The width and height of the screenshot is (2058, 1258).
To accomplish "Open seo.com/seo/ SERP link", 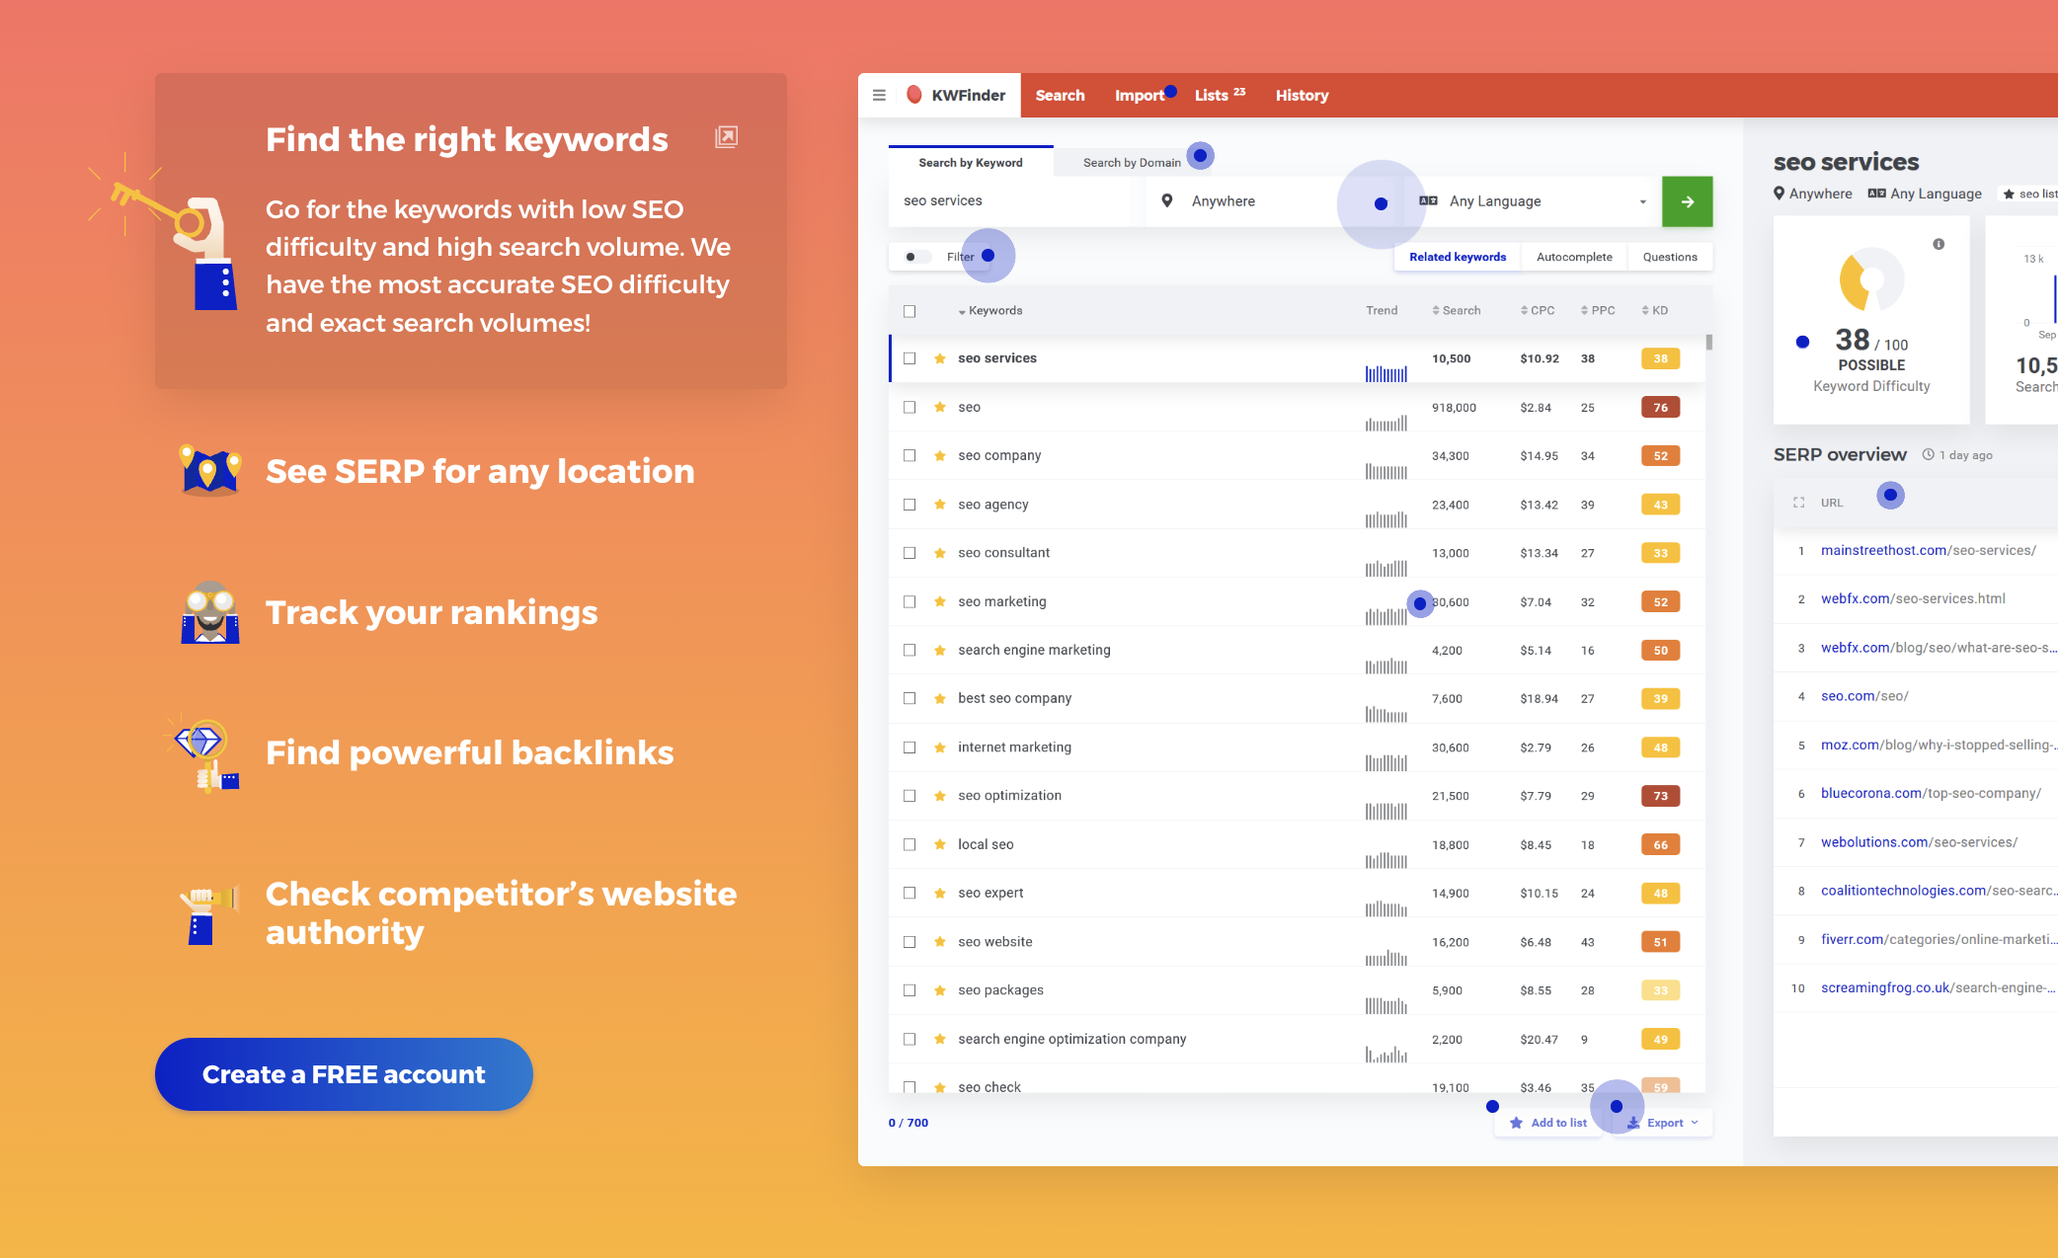I will pyautogui.click(x=1864, y=696).
